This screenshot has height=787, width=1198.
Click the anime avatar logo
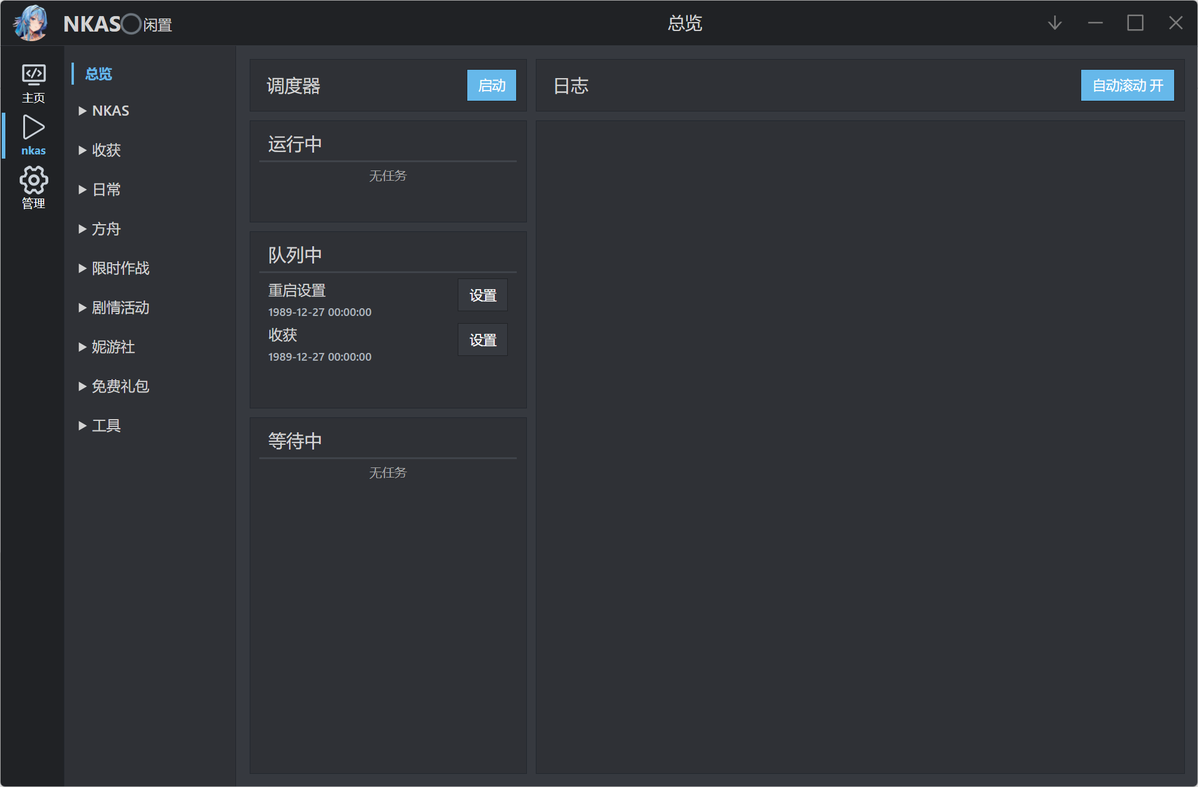pyautogui.click(x=31, y=23)
